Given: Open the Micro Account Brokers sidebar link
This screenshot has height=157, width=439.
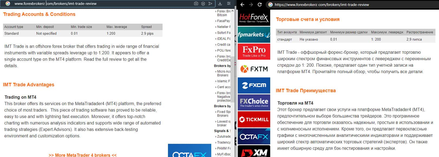Looking at the screenshot, I should click(223, 73).
